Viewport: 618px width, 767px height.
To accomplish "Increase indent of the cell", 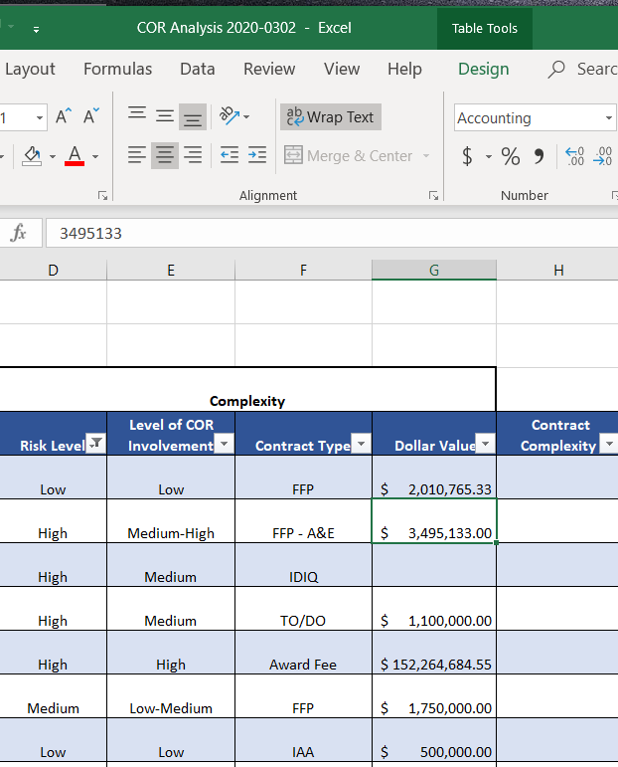I will click(x=257, y=155).
